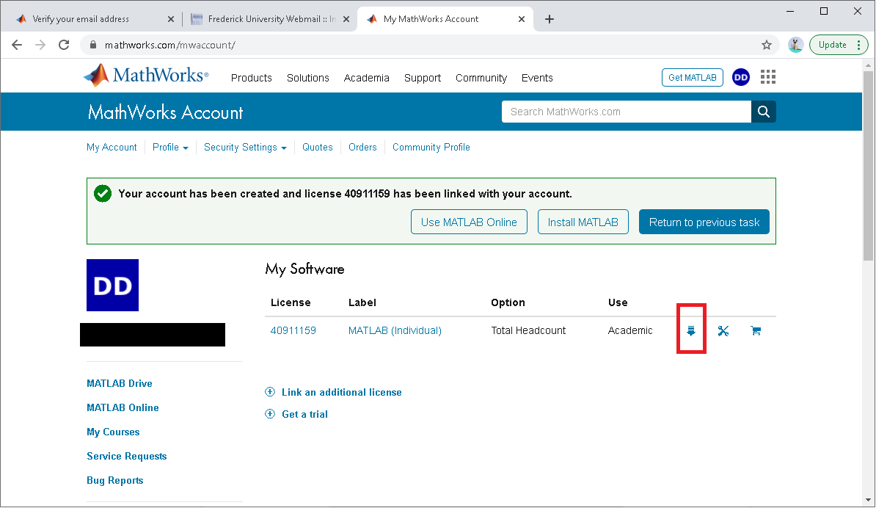
Task: Expand the Security Settings dropdown
Action: (245, 148)
